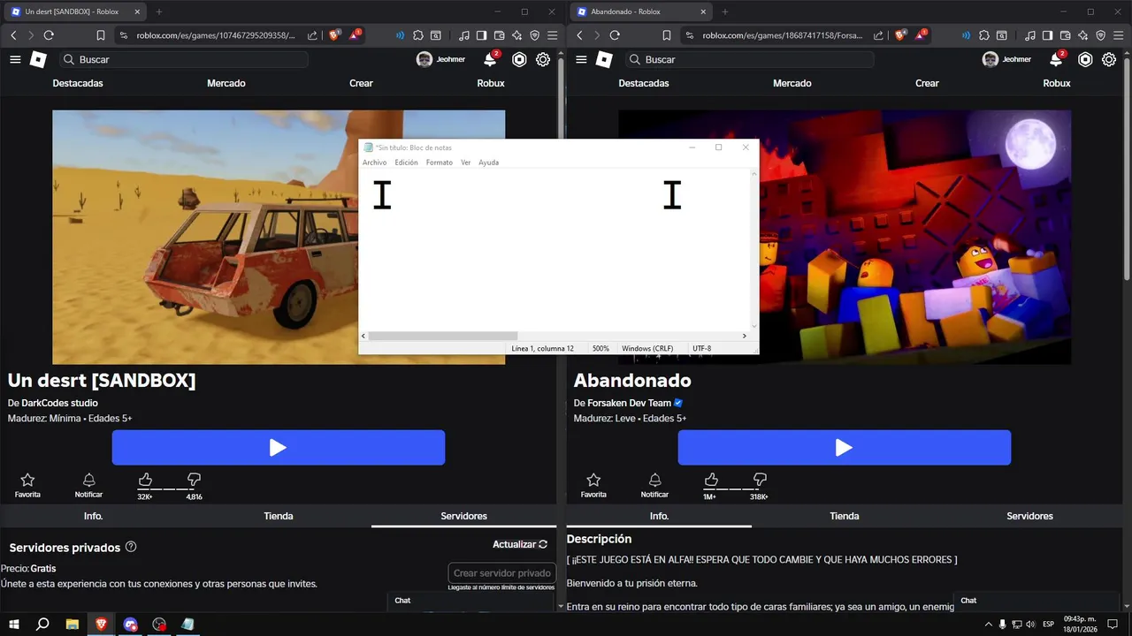Open notifications bell in right Roblox window
The image size is (1132, 636).
pyautogui.click(x=1057, y=59)
